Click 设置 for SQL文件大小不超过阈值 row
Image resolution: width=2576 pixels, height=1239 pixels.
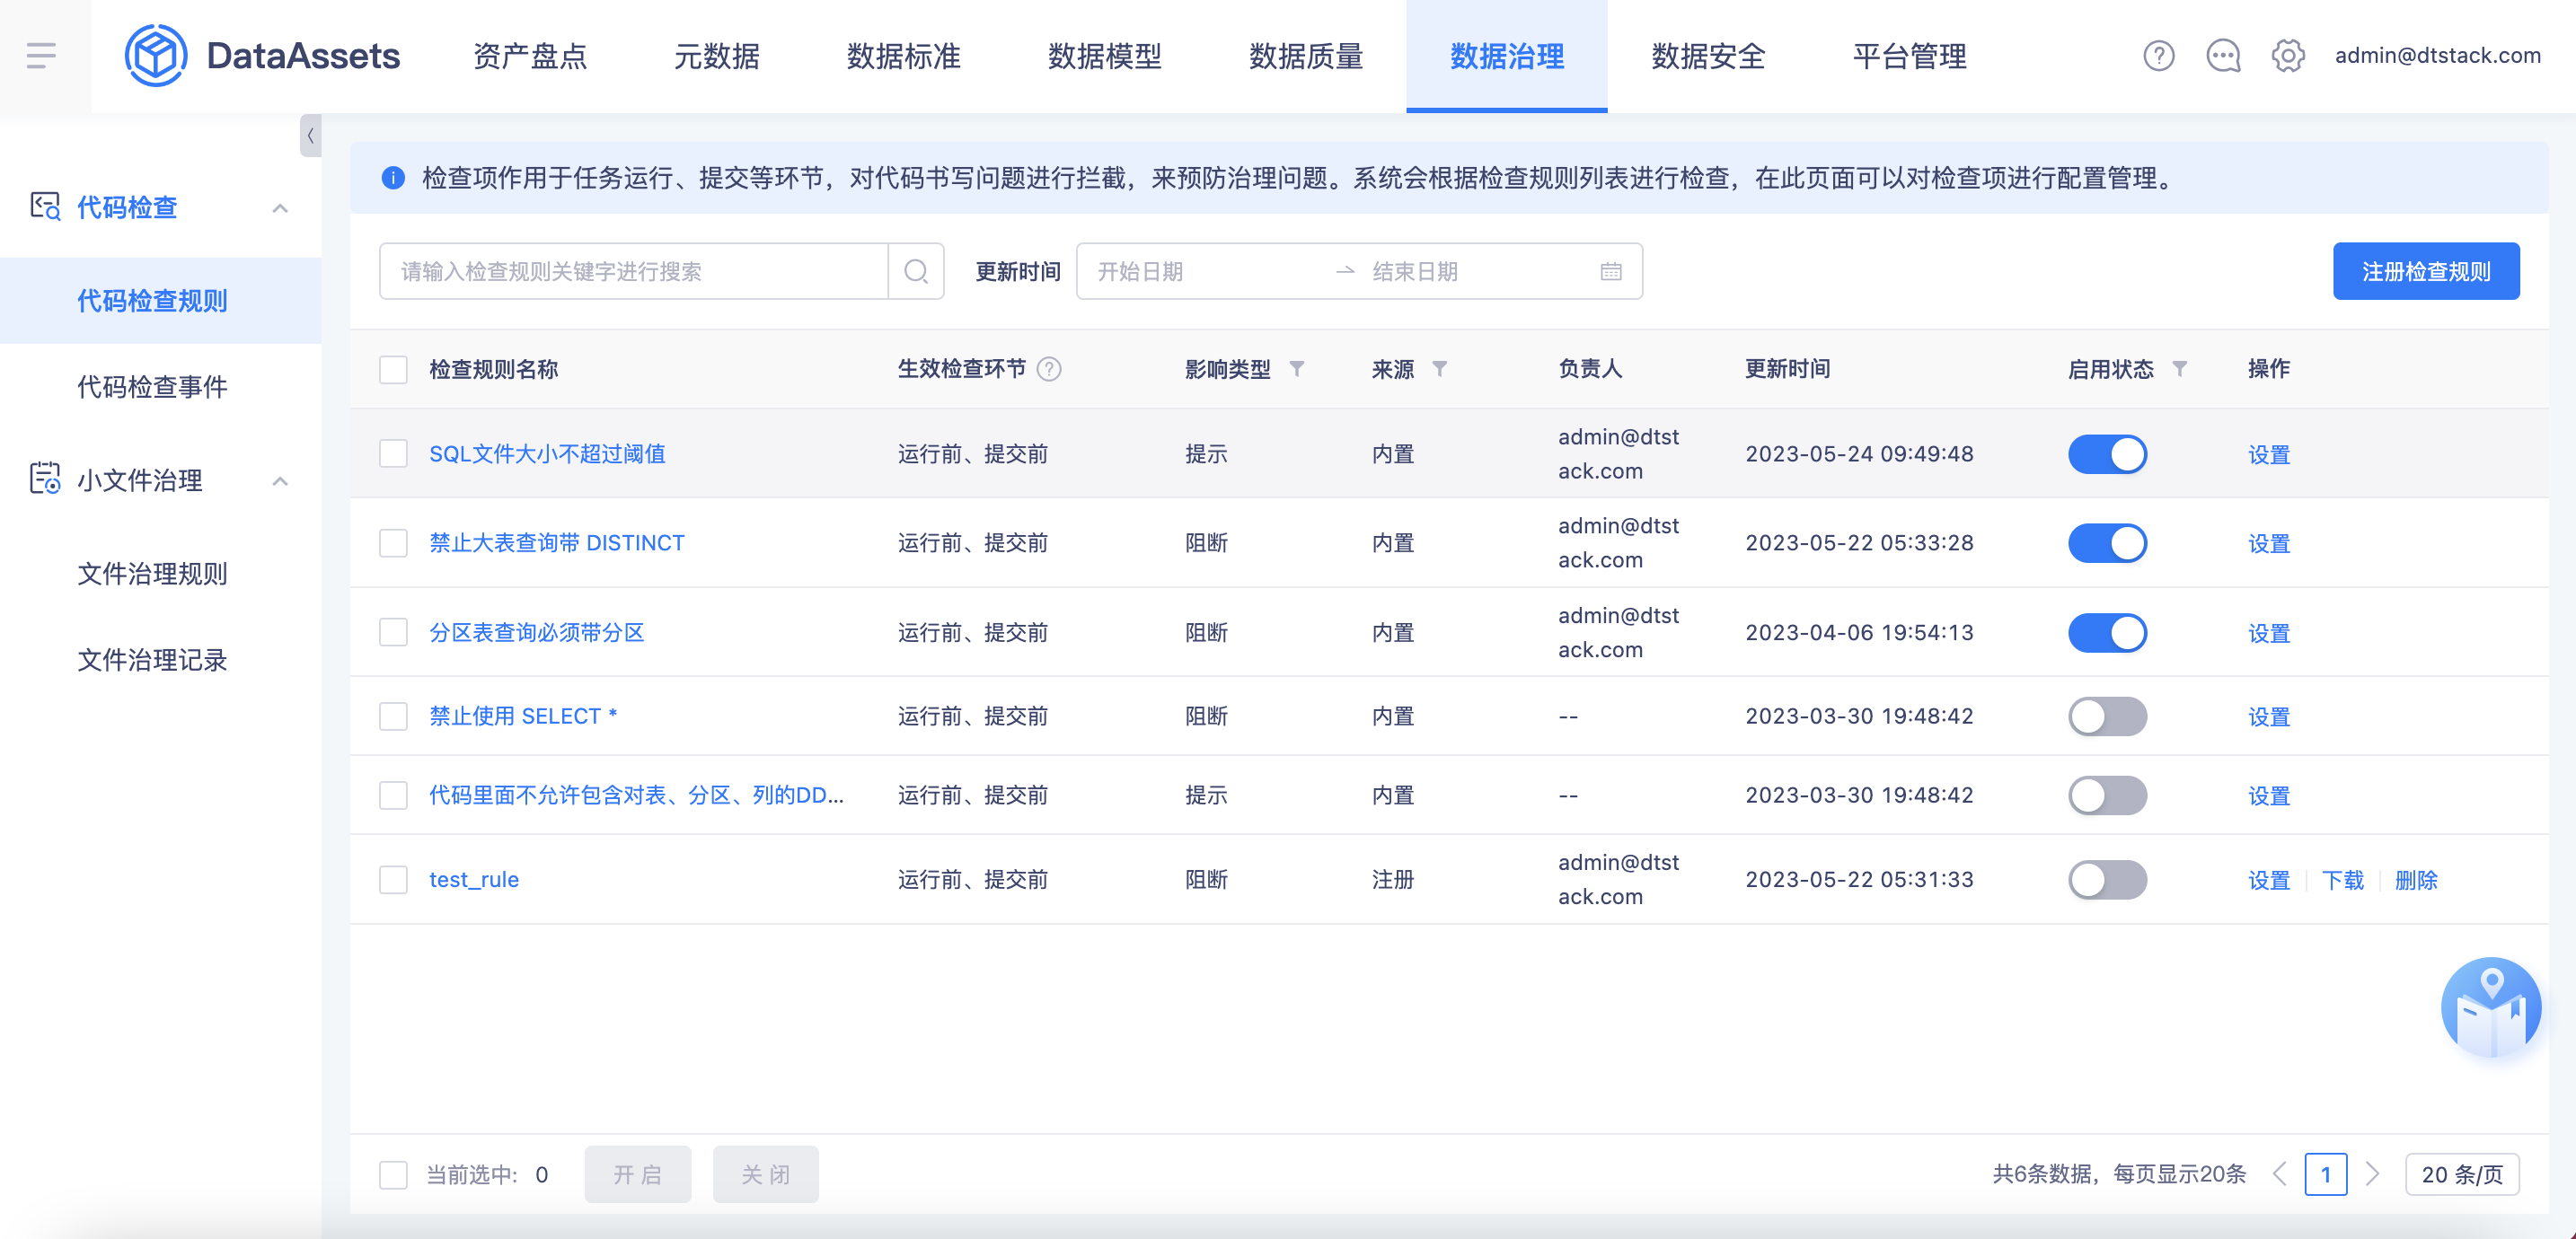2269,454
